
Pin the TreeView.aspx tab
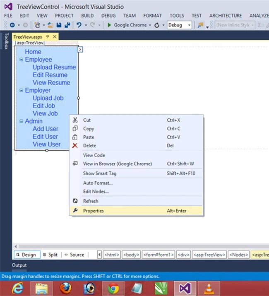(48, 36)
